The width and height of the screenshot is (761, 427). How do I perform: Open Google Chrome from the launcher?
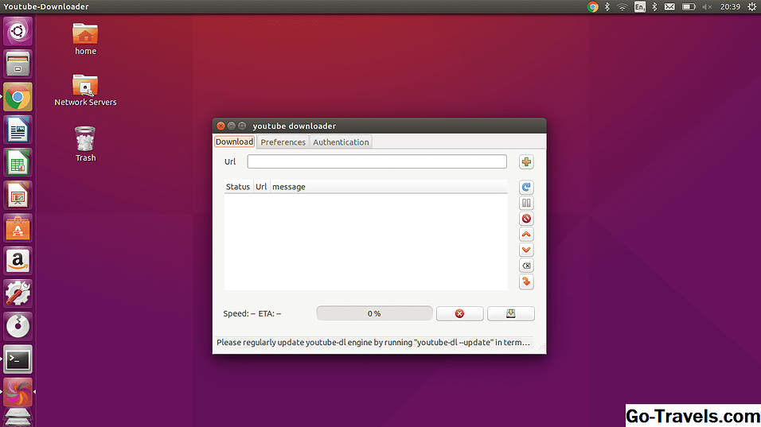coord(18,98)
